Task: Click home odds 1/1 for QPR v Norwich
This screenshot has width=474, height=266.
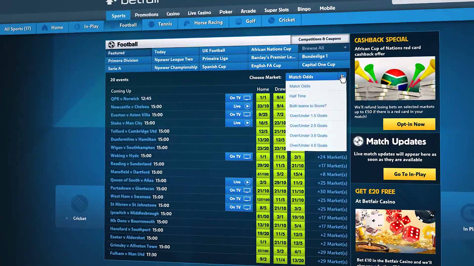Action: click(x=263, y=98)
